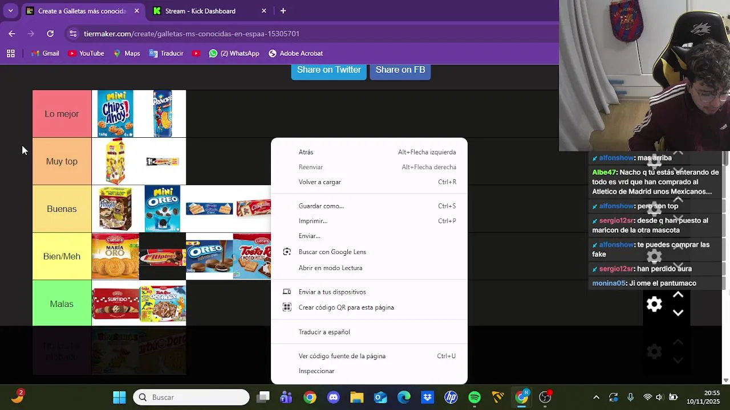Click the tiermaker.com address bar

coord(192,34)
